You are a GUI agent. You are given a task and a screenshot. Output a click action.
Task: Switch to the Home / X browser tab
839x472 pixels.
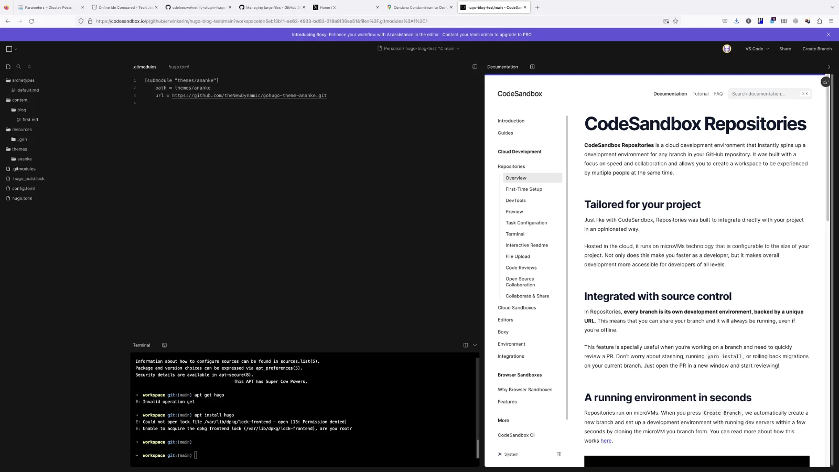(346, 7)
